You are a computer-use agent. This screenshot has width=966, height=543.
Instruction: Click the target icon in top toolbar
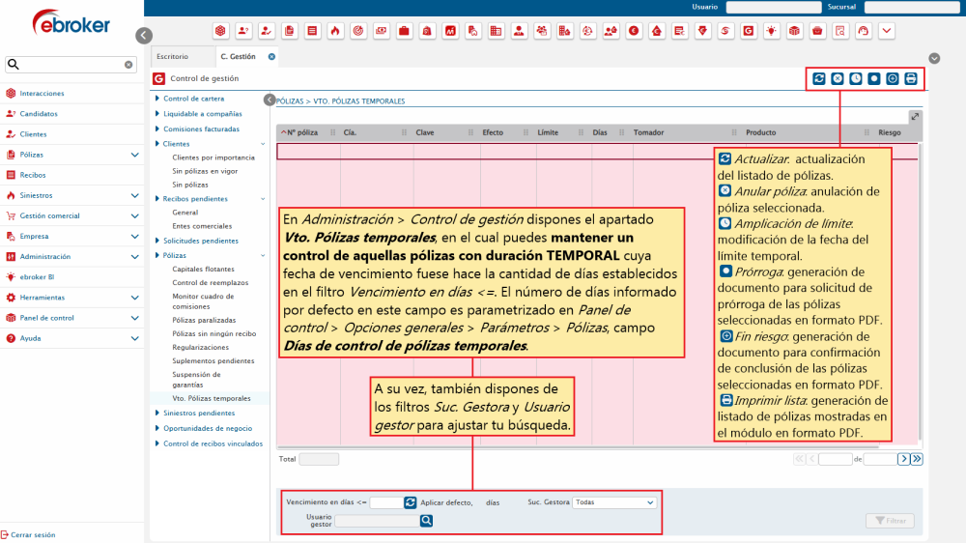[358, 31]
